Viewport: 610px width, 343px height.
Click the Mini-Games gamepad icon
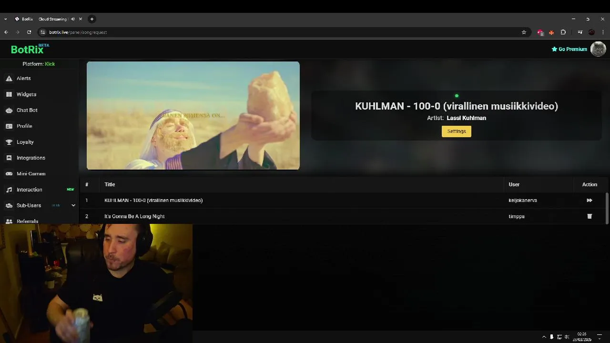(9, 174)
